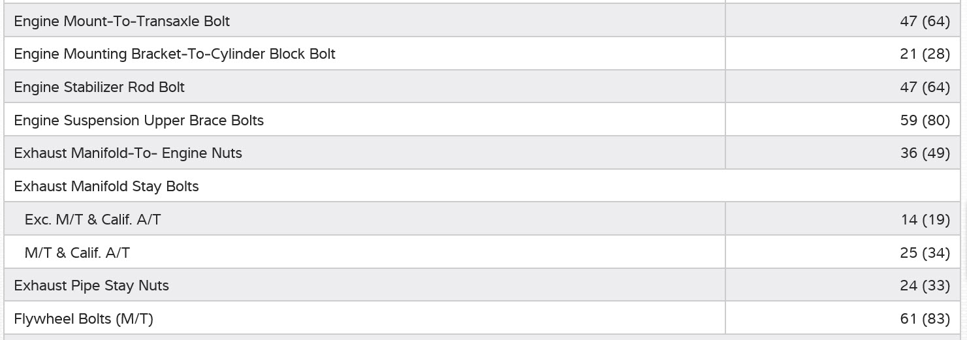The image size is (967, 340).
Task: Select the 24 (33) torque value
Action: [x=924, y=286]
